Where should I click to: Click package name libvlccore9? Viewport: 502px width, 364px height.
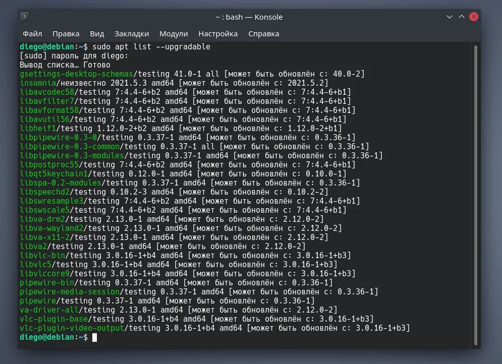click(44, 273)
